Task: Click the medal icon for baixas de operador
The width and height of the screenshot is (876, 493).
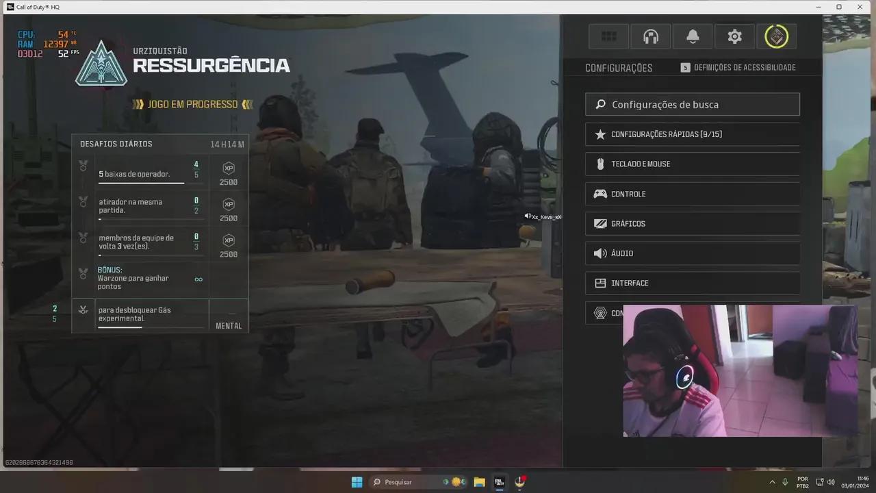Action: pyautogui.click(x=83, y=166)
